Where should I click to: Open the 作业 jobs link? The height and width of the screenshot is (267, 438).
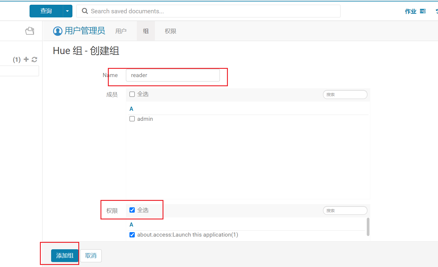(x=411, y=11)
